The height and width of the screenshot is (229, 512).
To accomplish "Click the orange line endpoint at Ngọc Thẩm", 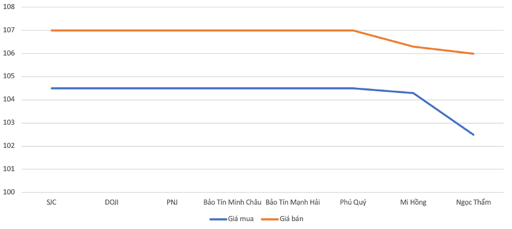I will pyautogui.click(x=473, y=54).
